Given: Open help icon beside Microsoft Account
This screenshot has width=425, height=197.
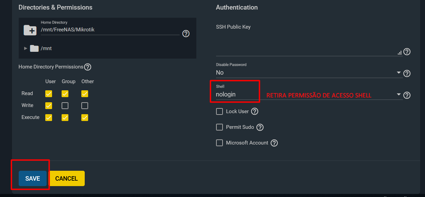Looking at the screenshot, I should click(274, 143).
